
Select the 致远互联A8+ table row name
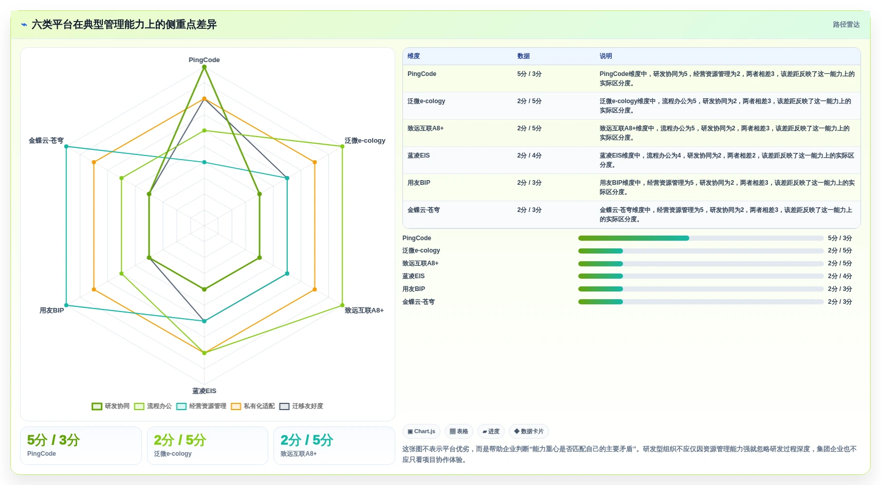[426, 128]
